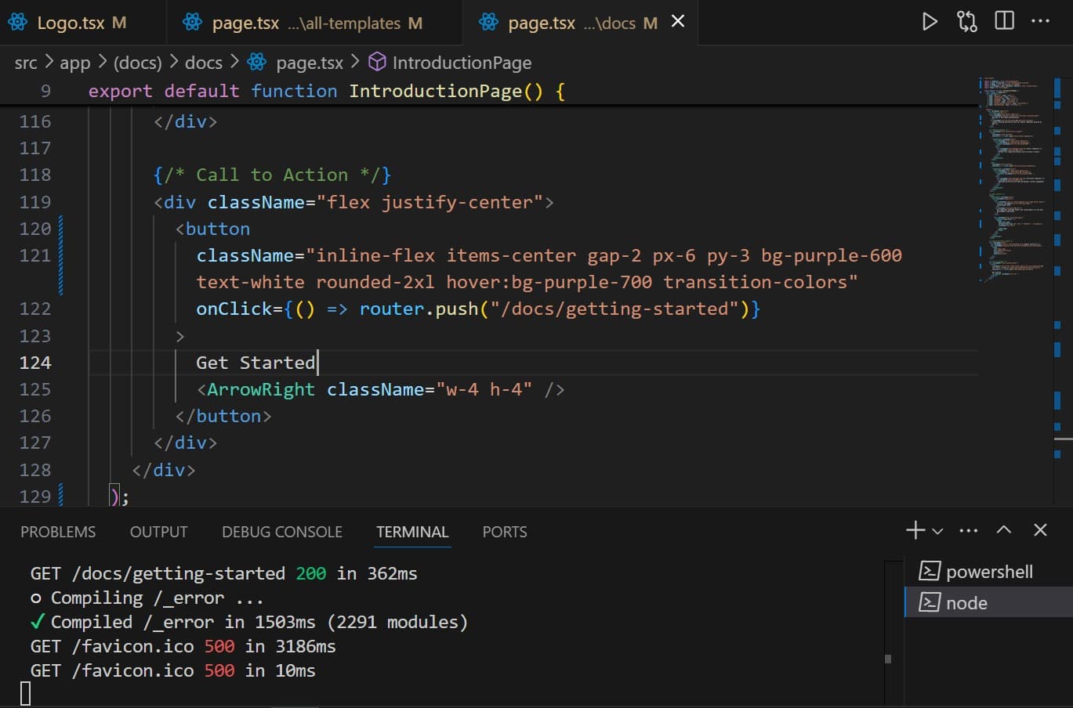Image resolution: width=1073 pixels, height=708 pixels.
Task: Select the powershell terminal instance
Action: (988, 572)
